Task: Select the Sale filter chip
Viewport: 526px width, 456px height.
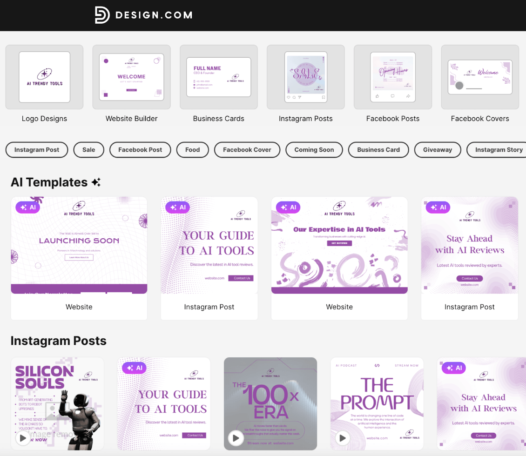Action: pos(88,150)
